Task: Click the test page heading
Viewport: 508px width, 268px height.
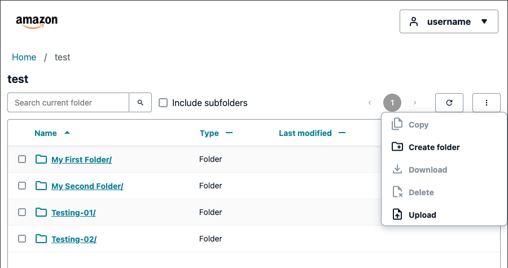Action: pyautogui.click(x=18, y=79)
